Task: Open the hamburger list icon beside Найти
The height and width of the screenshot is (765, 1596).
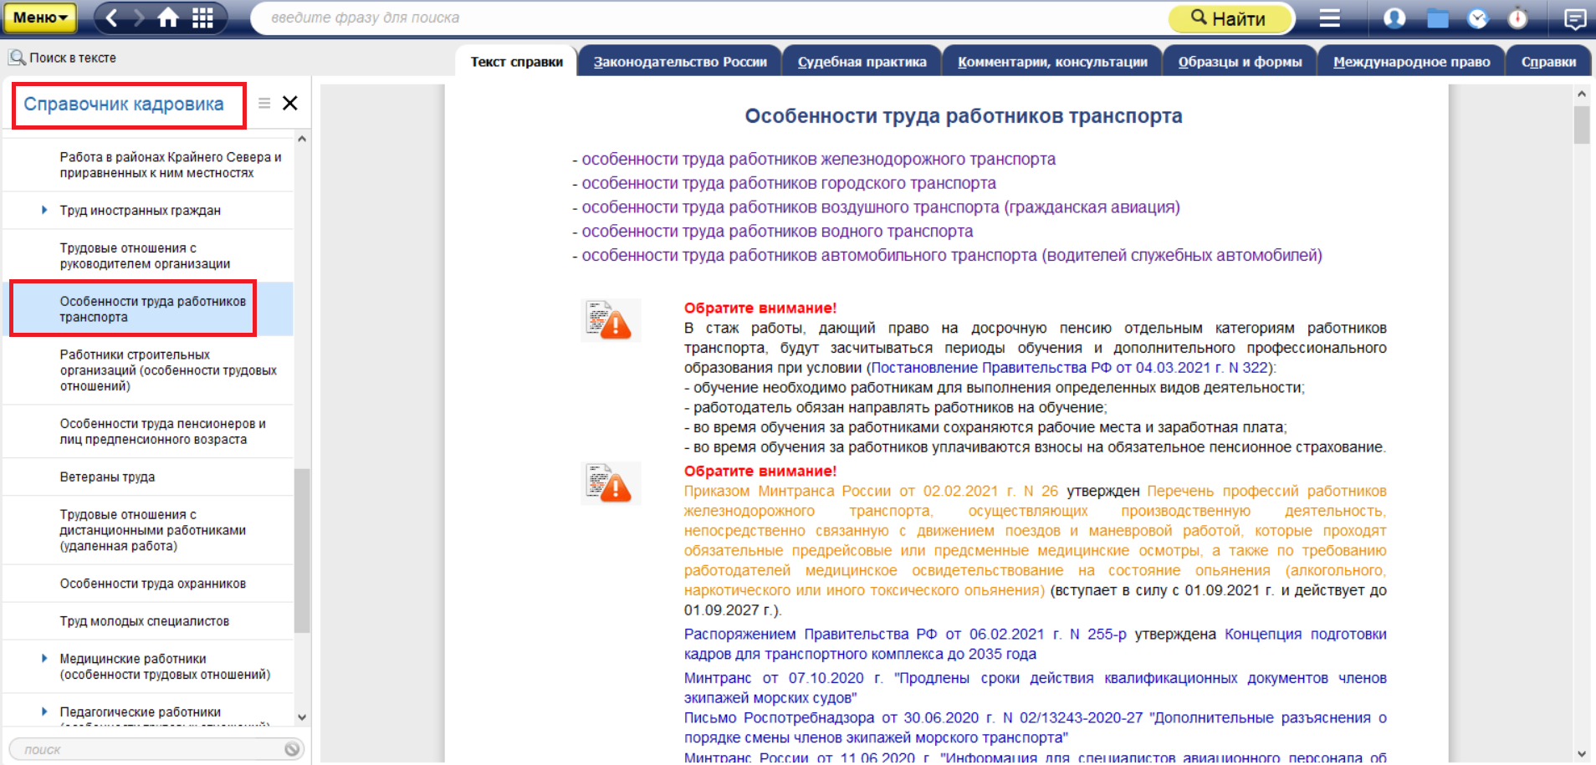Action: [1330, 18]
